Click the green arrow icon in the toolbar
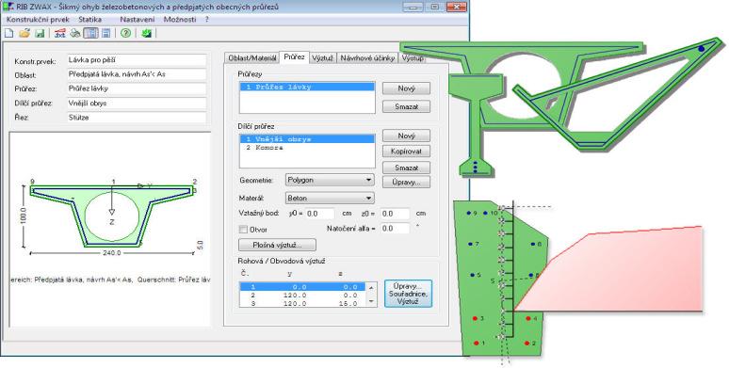Viewport: 729px width, 368px height. tap(146, 33)
